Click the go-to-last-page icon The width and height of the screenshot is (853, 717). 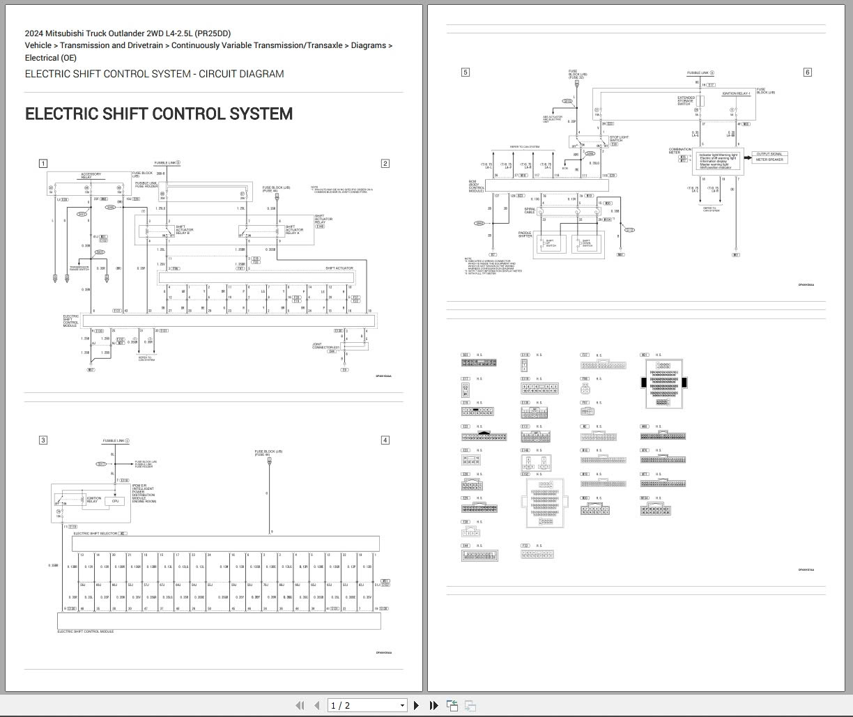click(433, 705)
